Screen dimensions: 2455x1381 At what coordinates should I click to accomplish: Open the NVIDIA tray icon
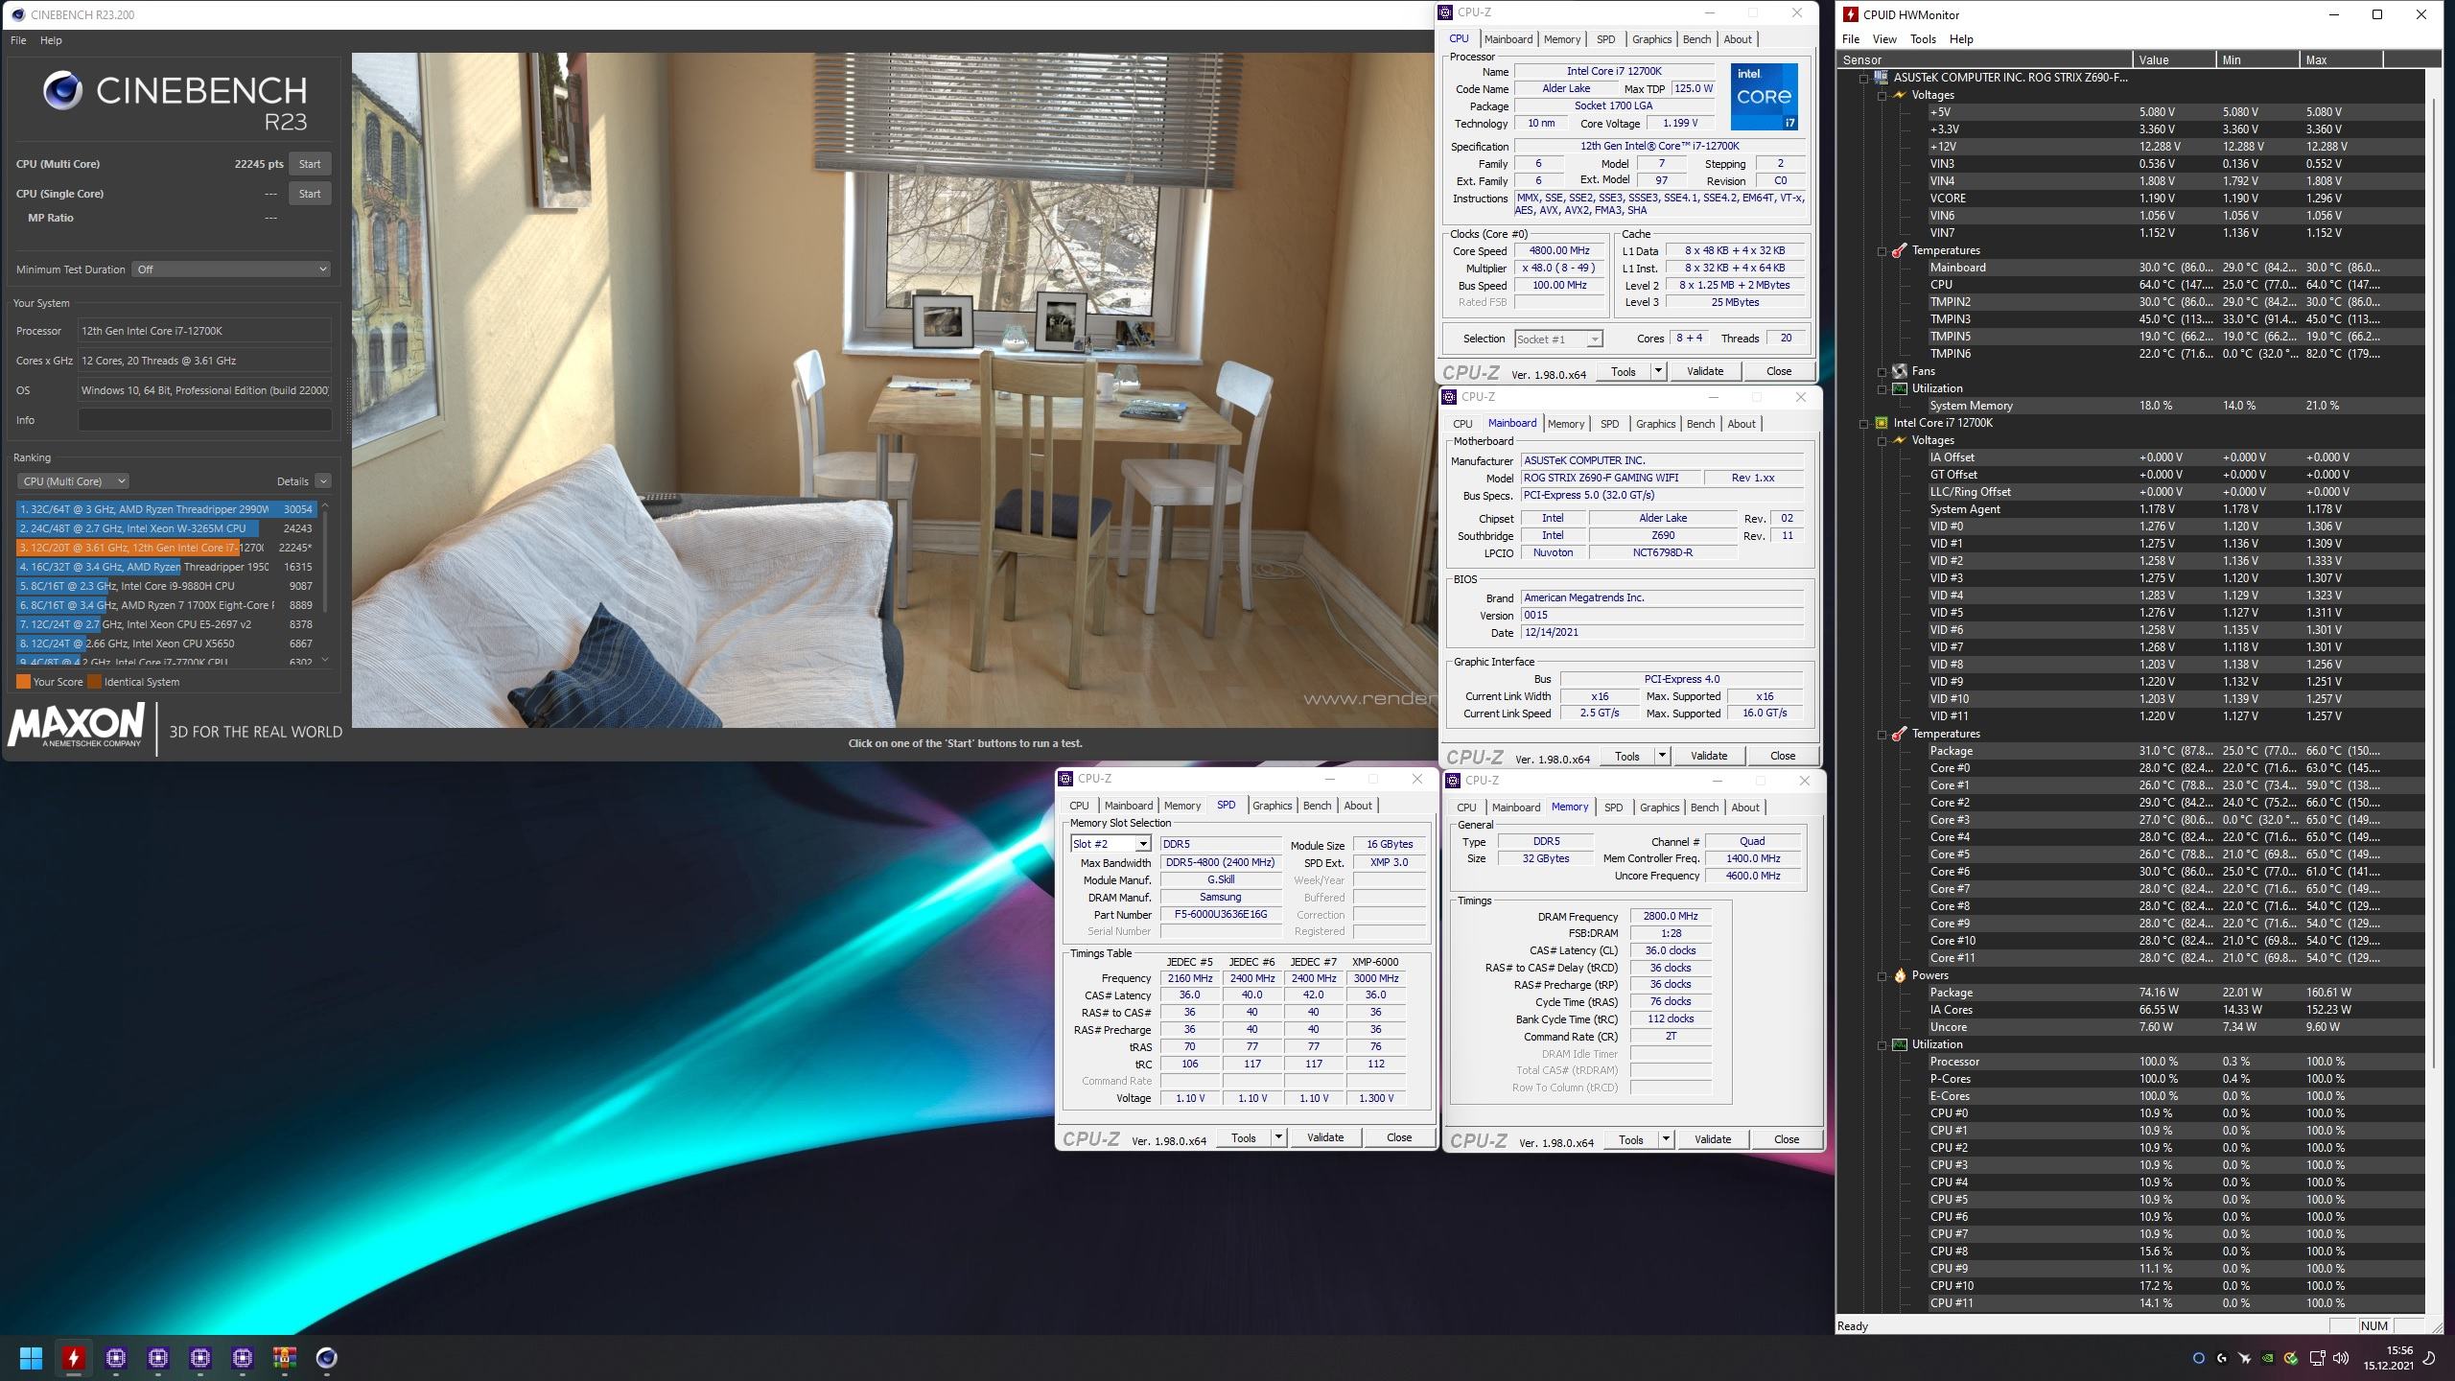click(2267, 1358)
